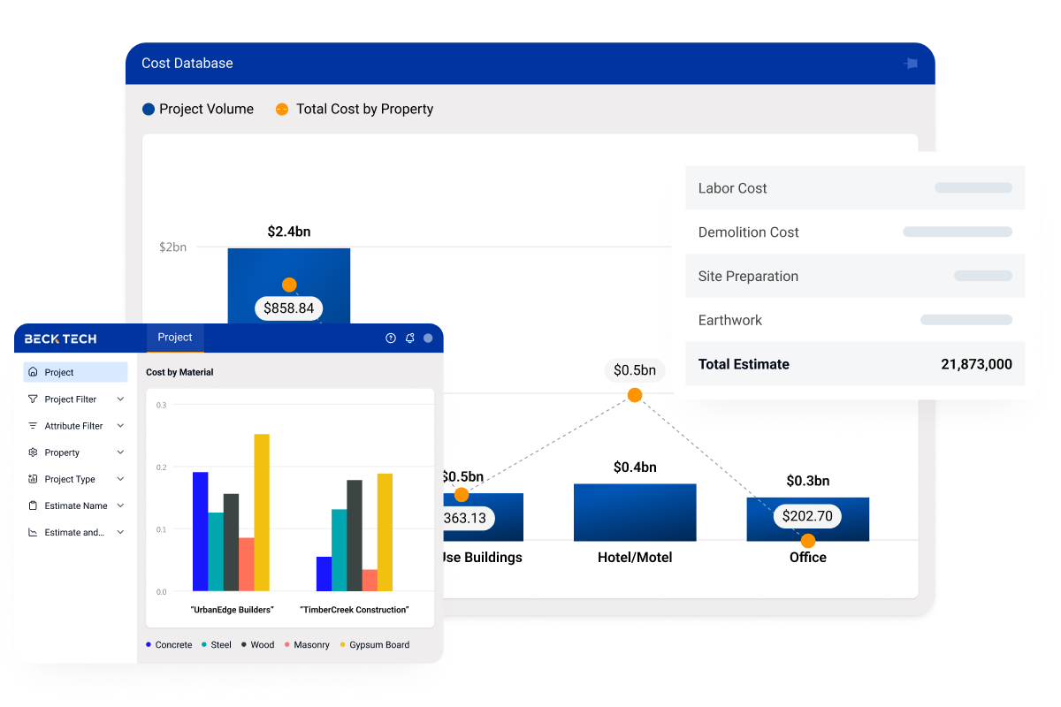Toggle the Gypsum Board legend item
Viewport: 1061px width, 707px height.
[374, 645]
